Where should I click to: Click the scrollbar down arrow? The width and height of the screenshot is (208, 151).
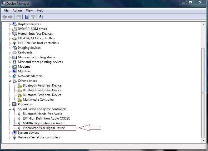coord(204,141)
